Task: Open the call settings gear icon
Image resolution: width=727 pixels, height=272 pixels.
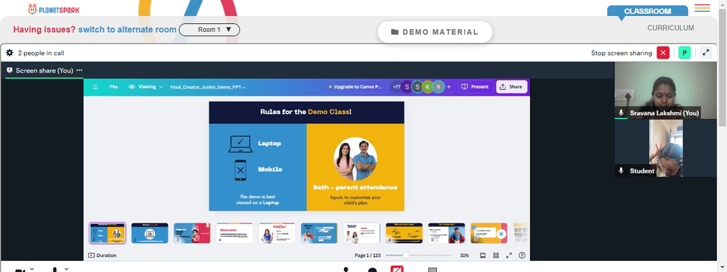Action: pos(9,53)
